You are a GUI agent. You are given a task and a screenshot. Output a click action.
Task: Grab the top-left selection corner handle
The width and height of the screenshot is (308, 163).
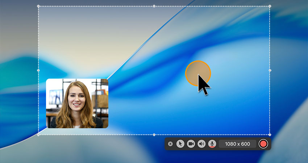tap(38, 6)
